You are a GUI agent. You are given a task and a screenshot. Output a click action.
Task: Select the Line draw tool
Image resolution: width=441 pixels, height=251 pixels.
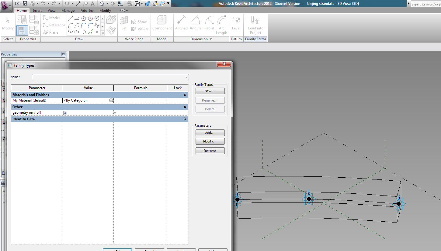click(x=70, y=18)
